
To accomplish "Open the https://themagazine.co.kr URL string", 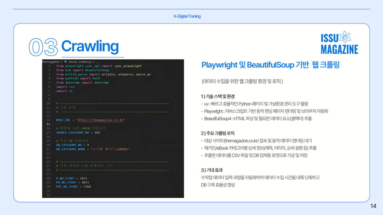I will [100, 120].
